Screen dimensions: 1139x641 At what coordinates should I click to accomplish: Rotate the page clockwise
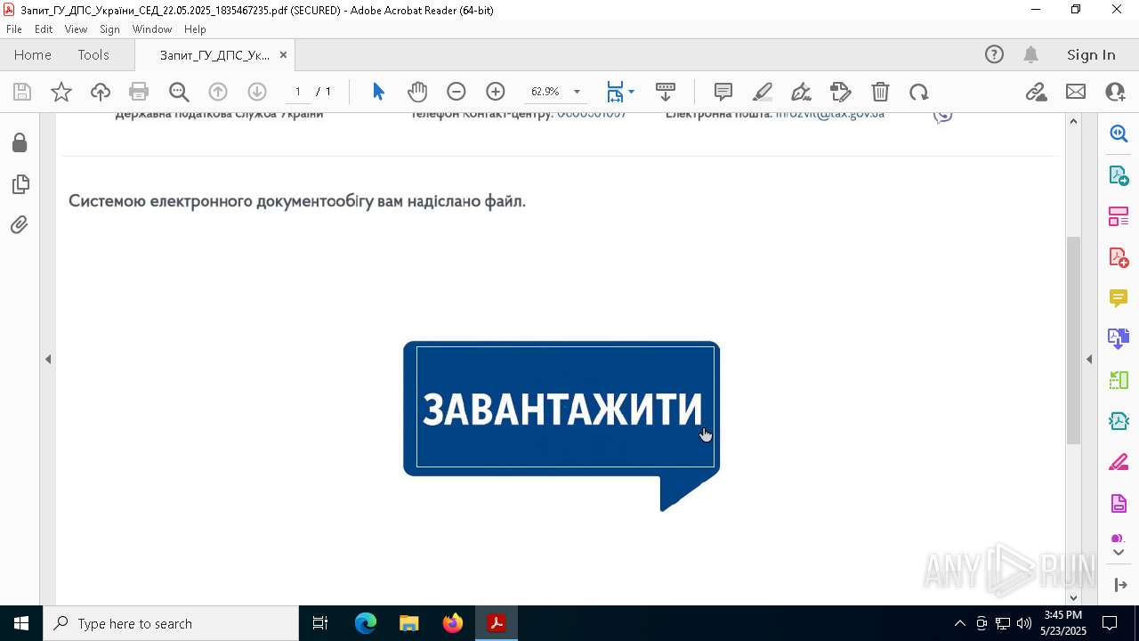click(919, 92)
